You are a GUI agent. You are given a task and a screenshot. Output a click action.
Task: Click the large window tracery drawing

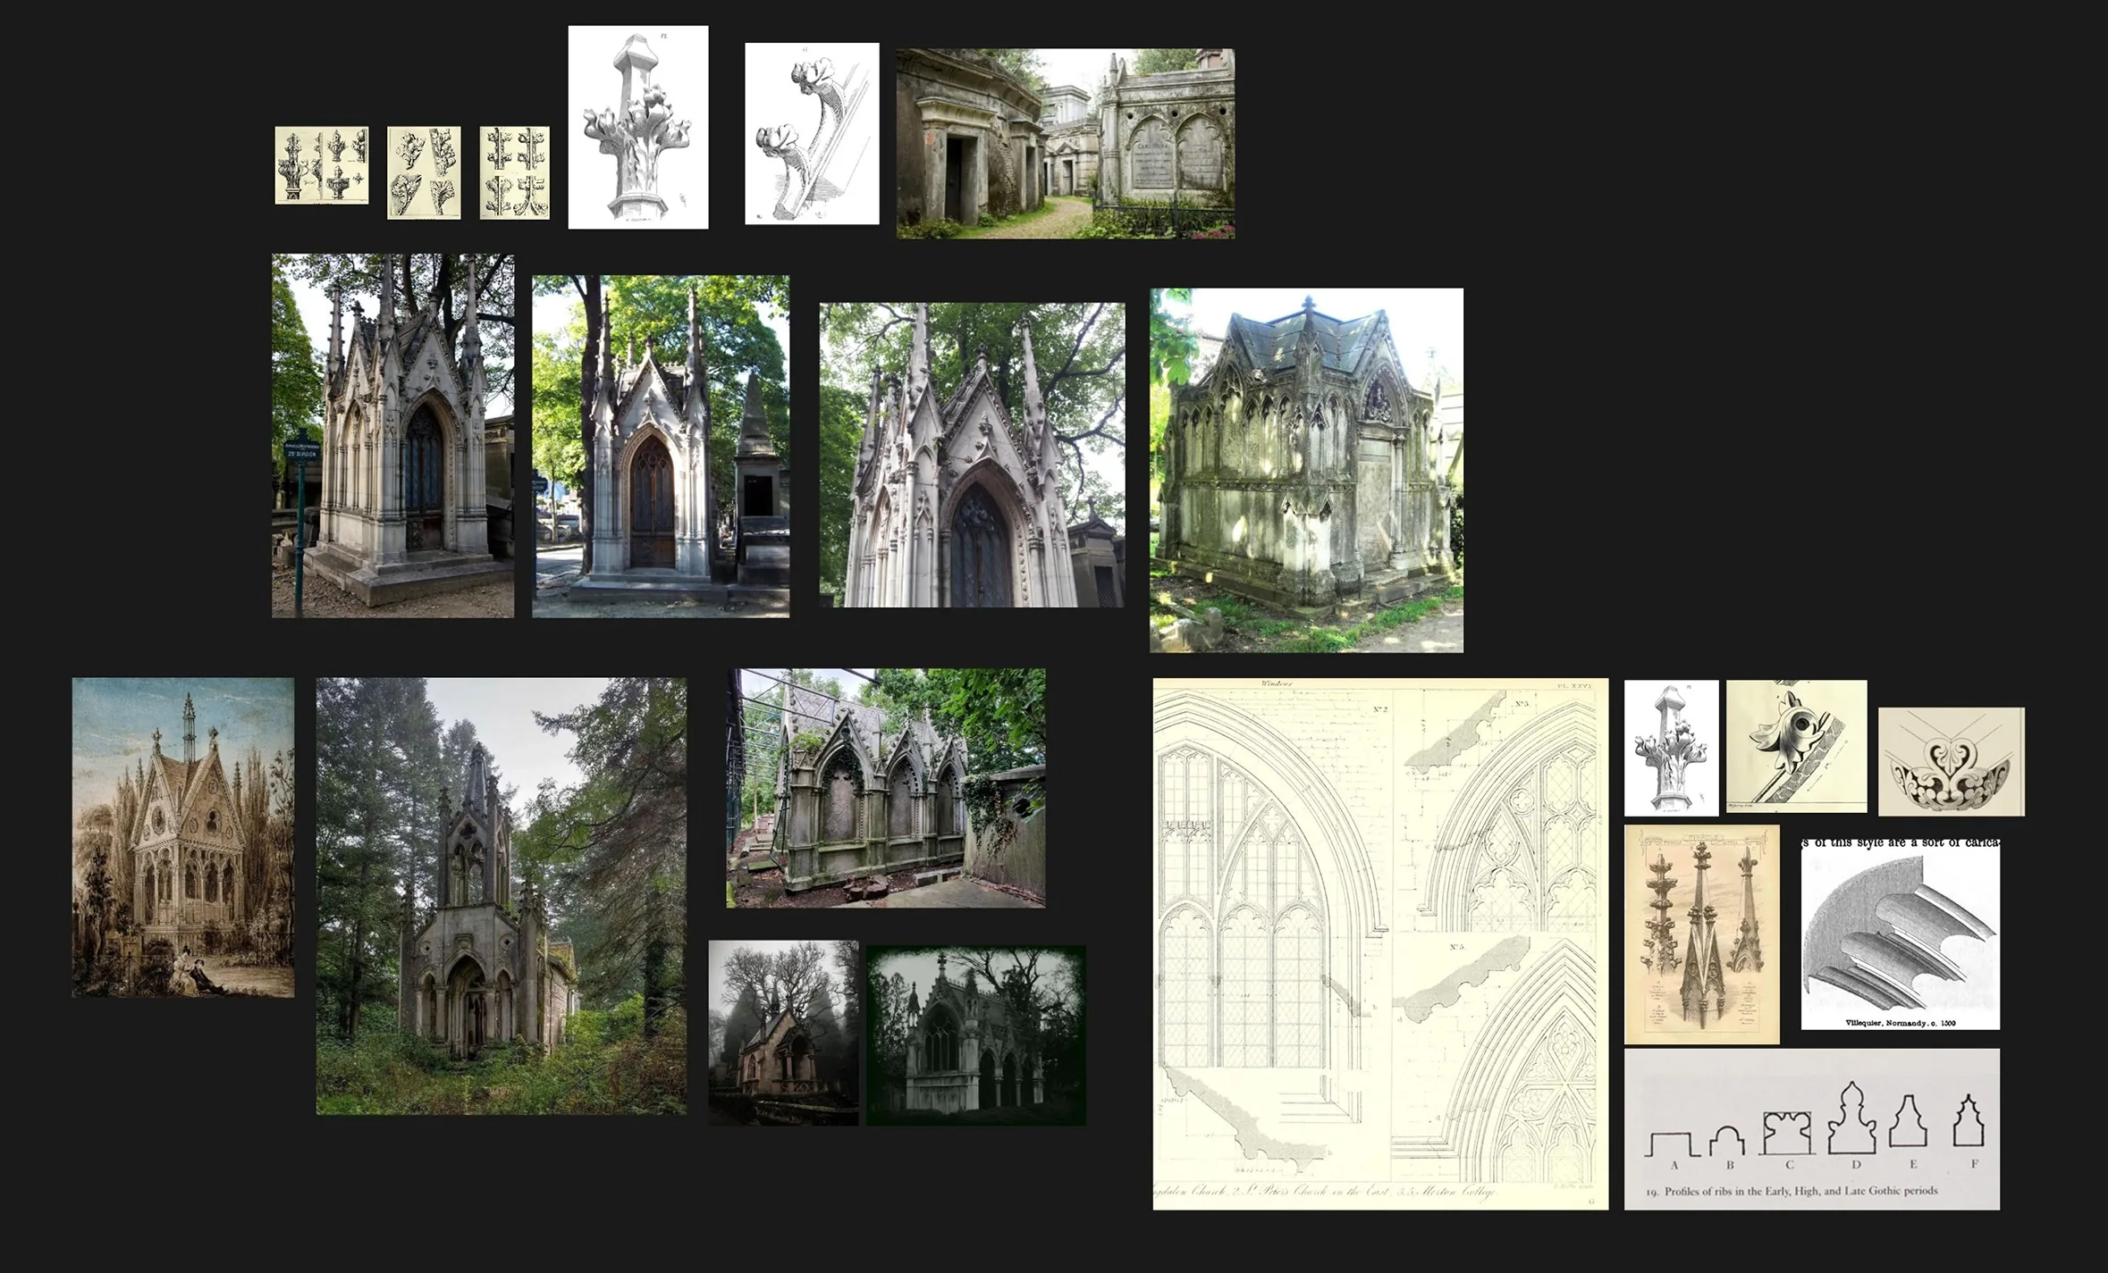1380,944
